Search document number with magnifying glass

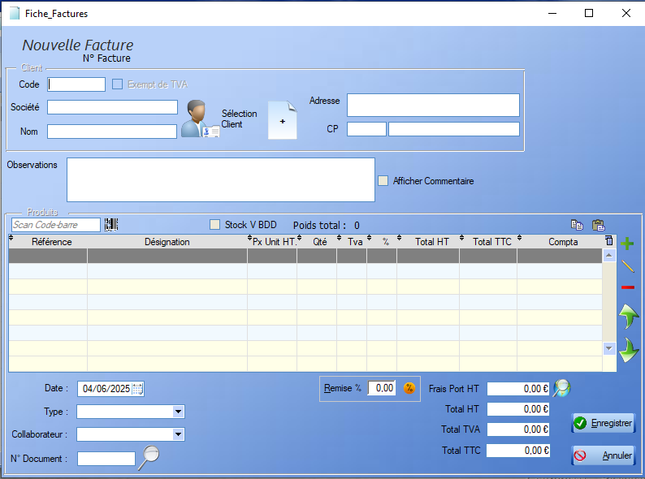[149, 457]
